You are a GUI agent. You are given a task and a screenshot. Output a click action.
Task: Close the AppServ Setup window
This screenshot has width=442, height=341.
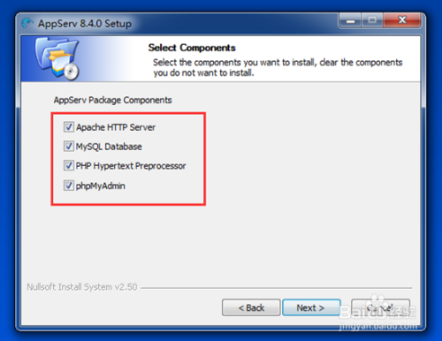402,20
